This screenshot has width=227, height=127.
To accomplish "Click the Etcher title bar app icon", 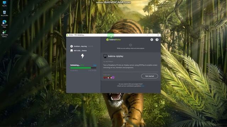I will pyautogui.click(x=67, y=35).
